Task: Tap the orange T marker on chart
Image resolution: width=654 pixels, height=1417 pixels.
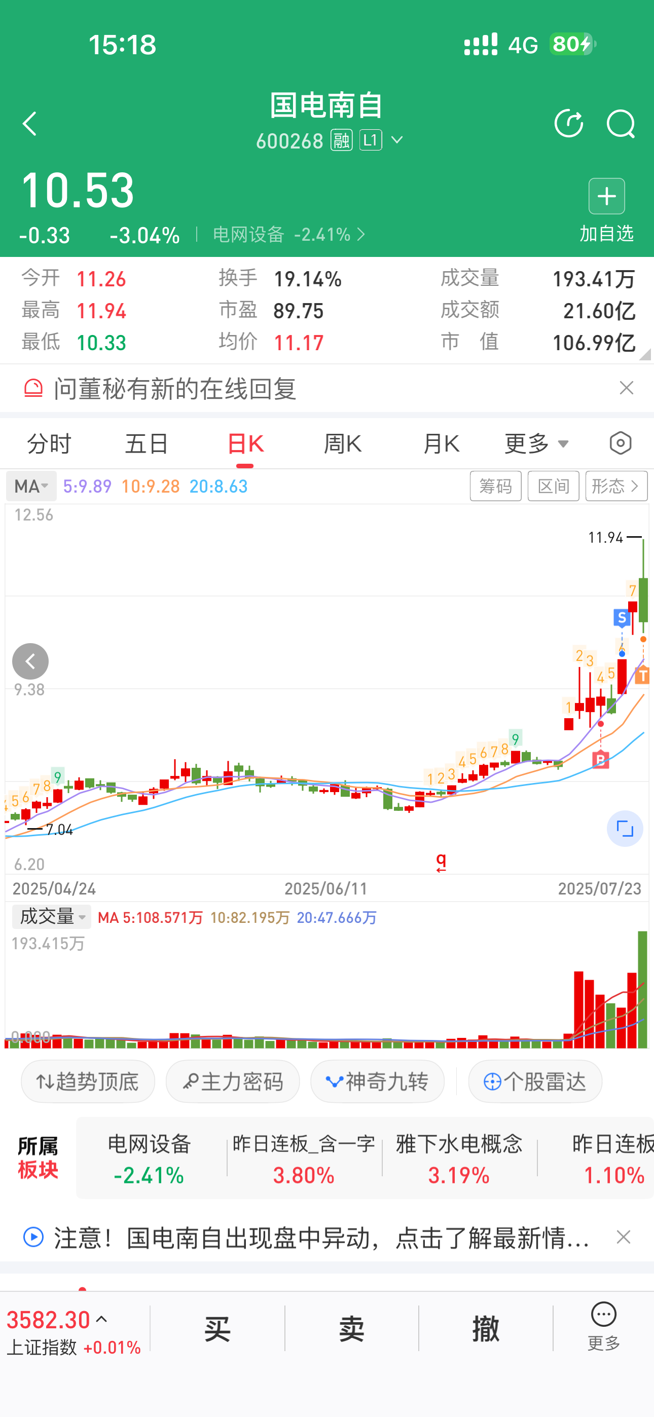Action: coord(642,675)
